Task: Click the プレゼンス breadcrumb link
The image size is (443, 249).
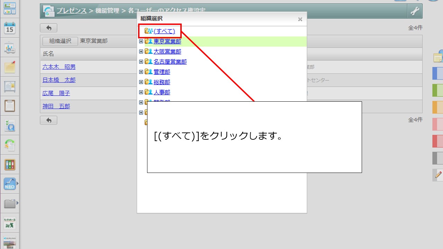Action: [71, 11]
